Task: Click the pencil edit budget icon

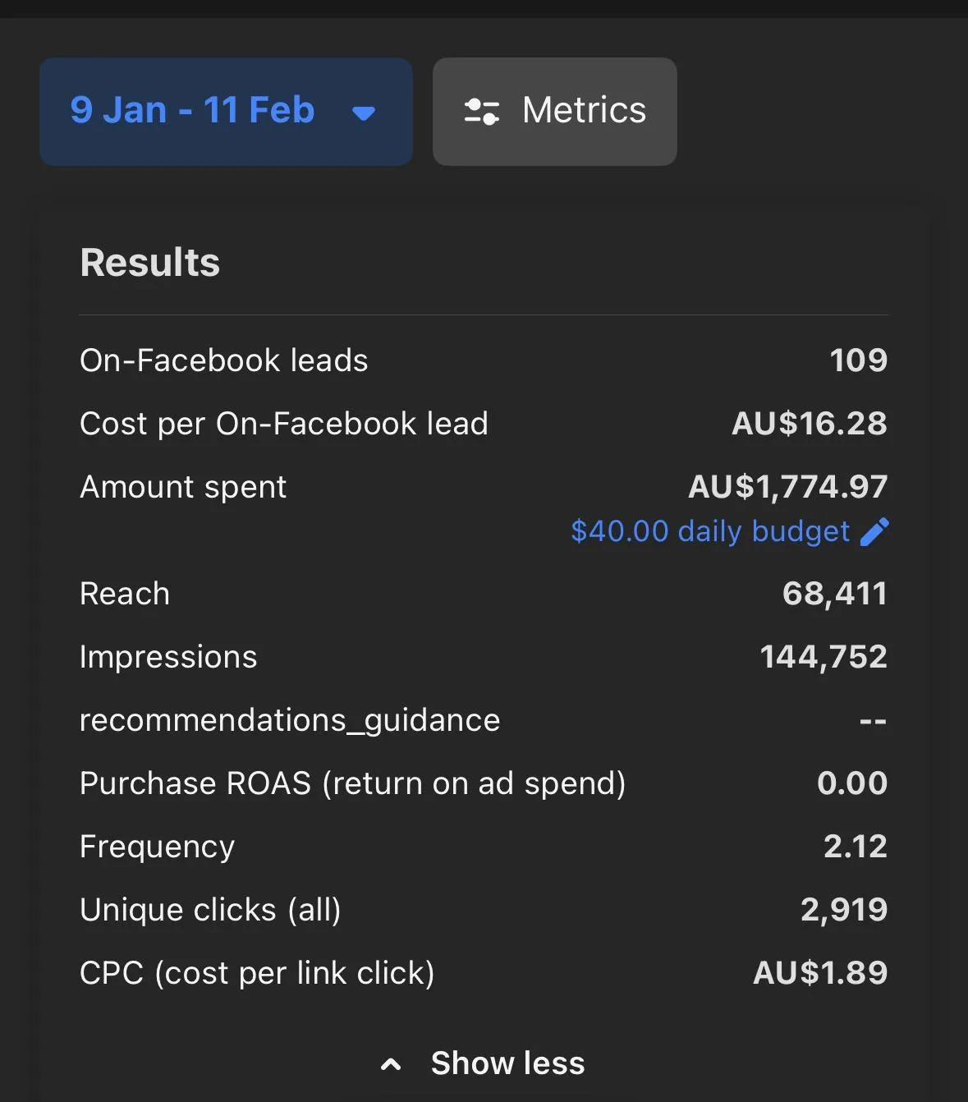Action: (874, 531)
